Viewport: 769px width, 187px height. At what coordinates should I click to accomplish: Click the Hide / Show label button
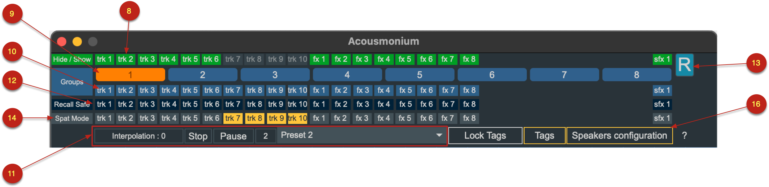pos(72,59)
